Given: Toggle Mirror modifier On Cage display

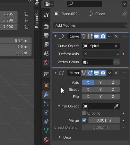Looking at the screenshot, I should (90, 73).
